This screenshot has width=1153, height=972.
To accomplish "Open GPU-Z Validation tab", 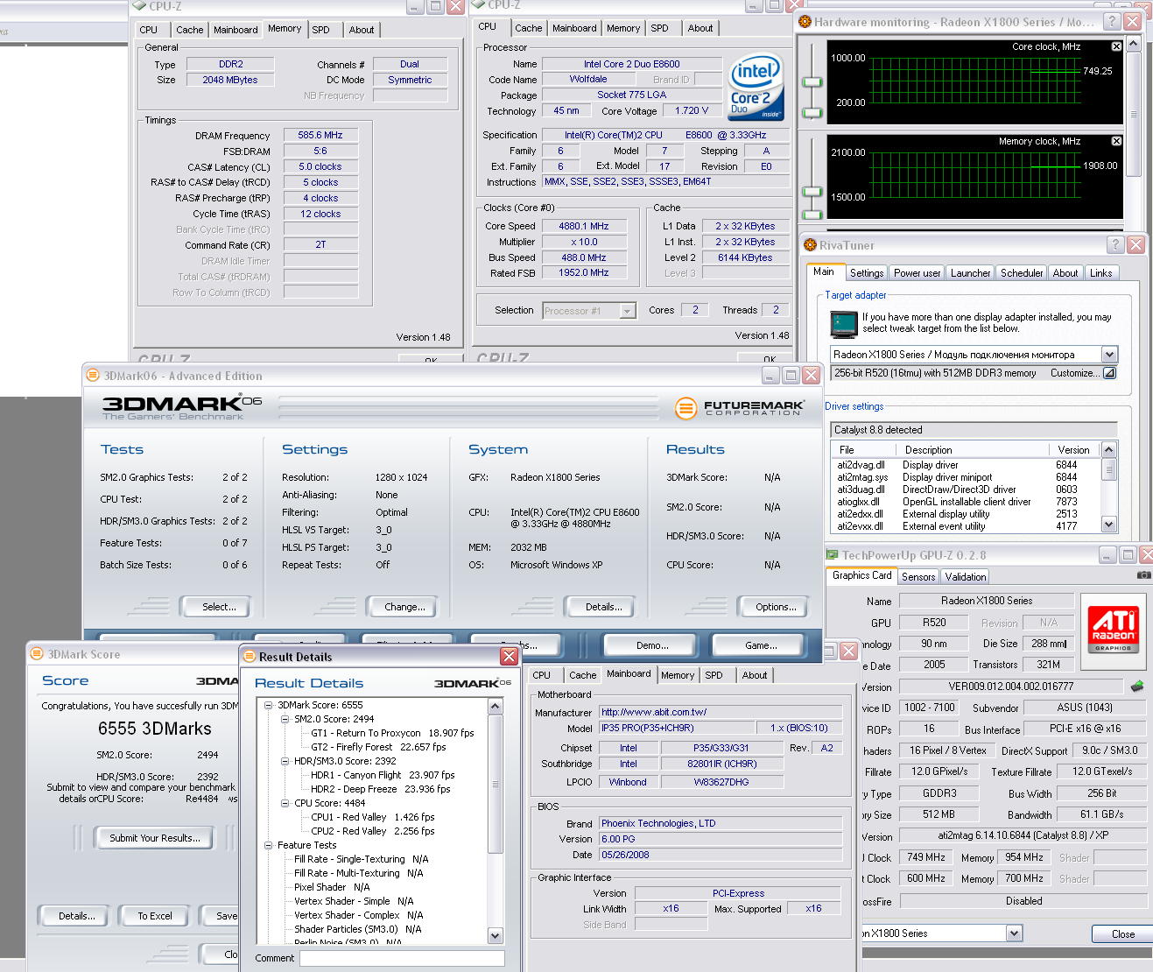I will pos(965,577).
